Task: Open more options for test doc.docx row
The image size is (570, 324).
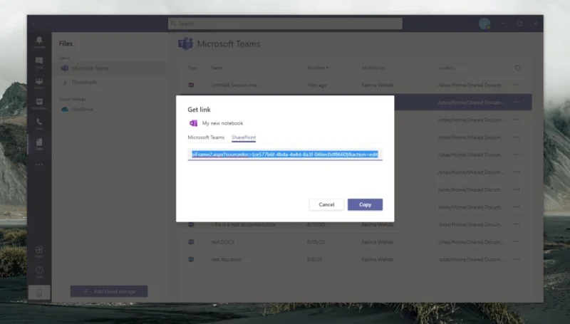Action: 517,259
